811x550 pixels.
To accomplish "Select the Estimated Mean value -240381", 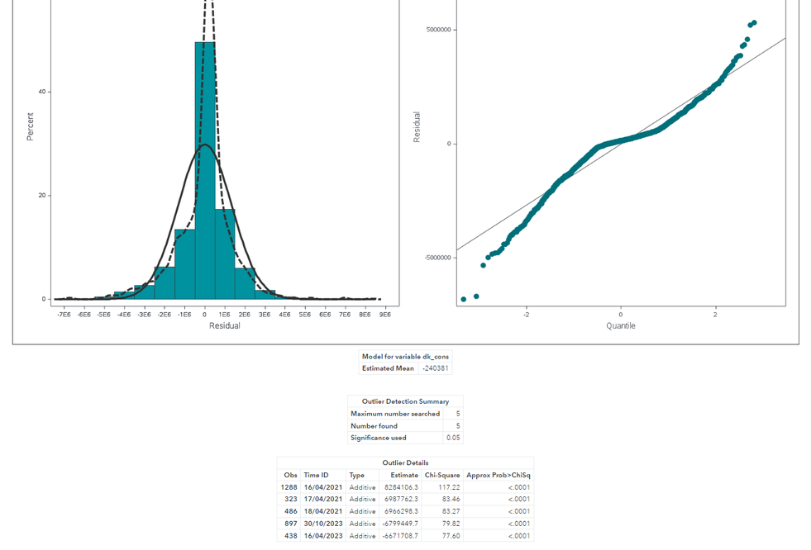I will coord(436,368).
